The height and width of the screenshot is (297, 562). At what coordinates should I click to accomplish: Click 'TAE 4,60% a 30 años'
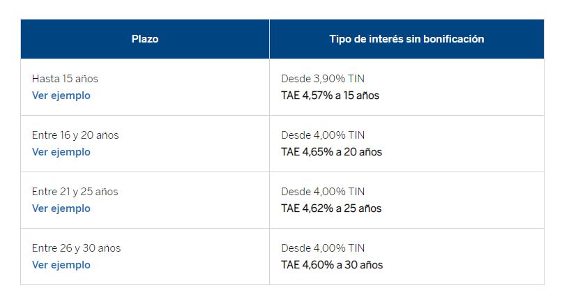coord(332,265)
